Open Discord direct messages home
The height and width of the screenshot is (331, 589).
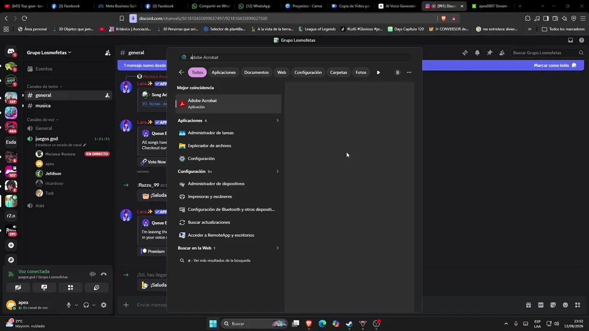tap(11, 52)
